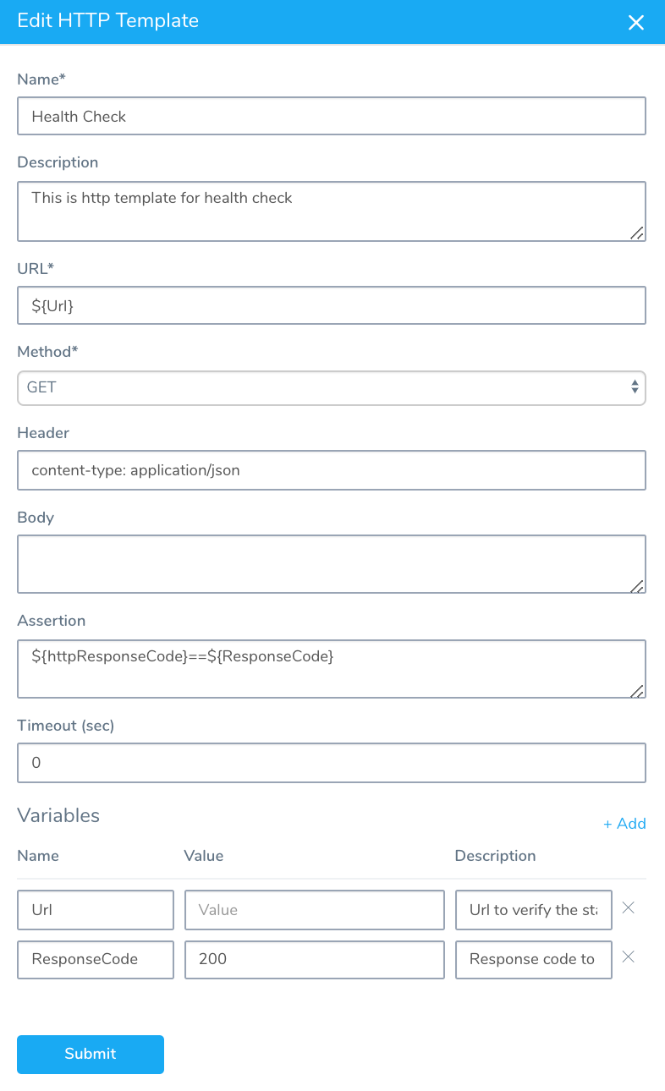Image resolution: width=665 pixels, height=1091 pixels.
Task: Add a new variable with + Add
Action: [624, 824]
